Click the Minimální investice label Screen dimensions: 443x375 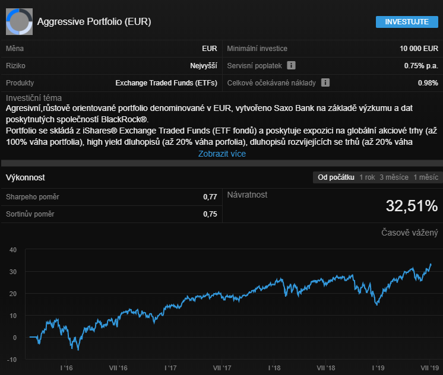click(257, 49)
